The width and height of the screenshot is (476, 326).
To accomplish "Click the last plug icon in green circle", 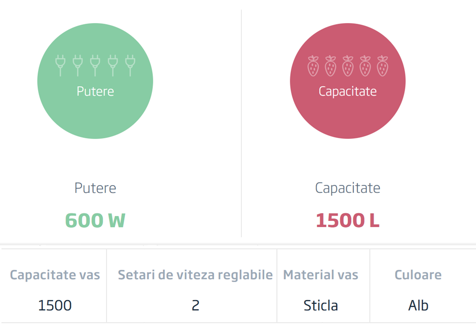I will coord(130,66).
